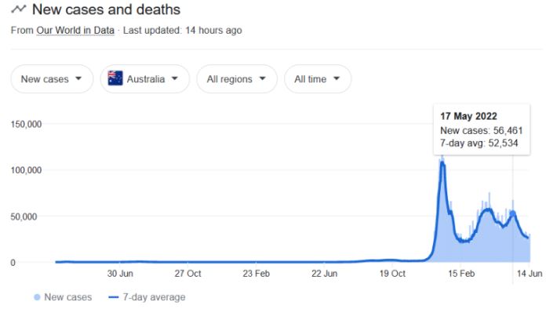Click the arrow on the All time selector
This screenshot has height=309, width=546.
pos(337,78)
